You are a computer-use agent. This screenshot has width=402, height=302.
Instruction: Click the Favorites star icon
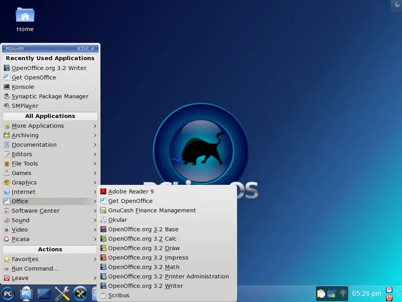pos(7,259)
